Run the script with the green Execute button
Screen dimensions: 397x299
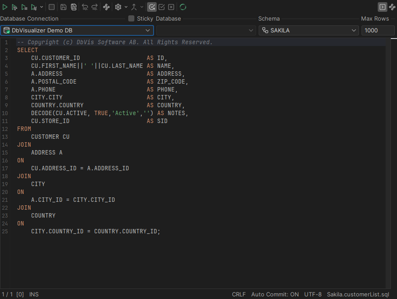click(4, 7)
